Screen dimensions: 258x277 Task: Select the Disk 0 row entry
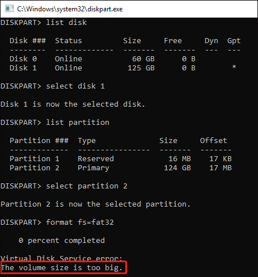click(103, 59)
